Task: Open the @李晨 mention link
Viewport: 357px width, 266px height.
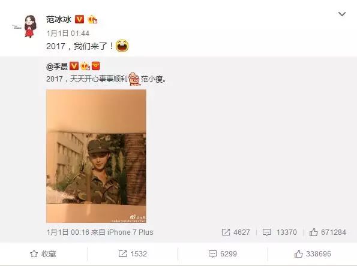Action: [57, 66]
